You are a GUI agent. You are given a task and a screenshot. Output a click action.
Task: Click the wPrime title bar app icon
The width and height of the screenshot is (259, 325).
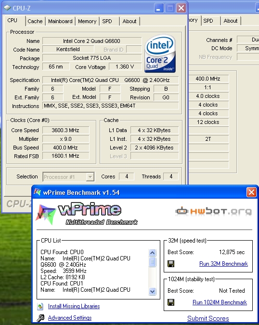38,192
